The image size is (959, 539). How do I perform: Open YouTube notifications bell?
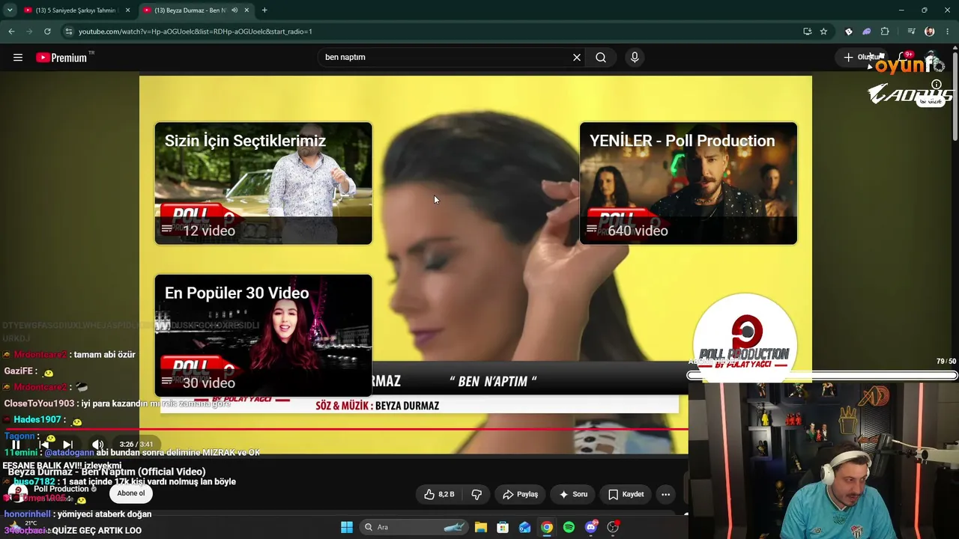[x=905, y=58]
